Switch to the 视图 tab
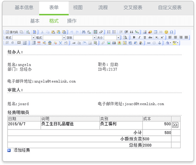This screenshot has width=196, height=165. 78,8
